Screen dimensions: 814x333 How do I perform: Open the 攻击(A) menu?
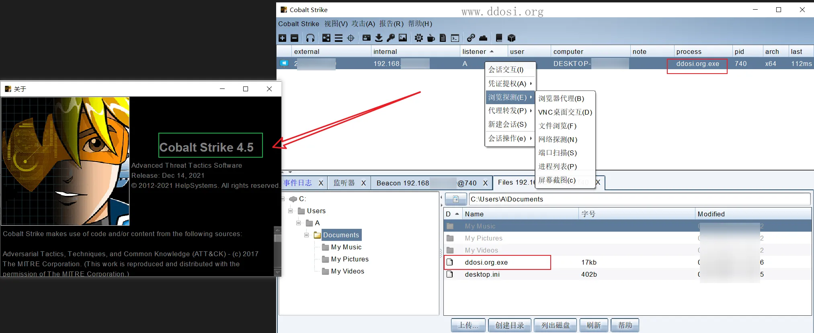coord(363,24)
